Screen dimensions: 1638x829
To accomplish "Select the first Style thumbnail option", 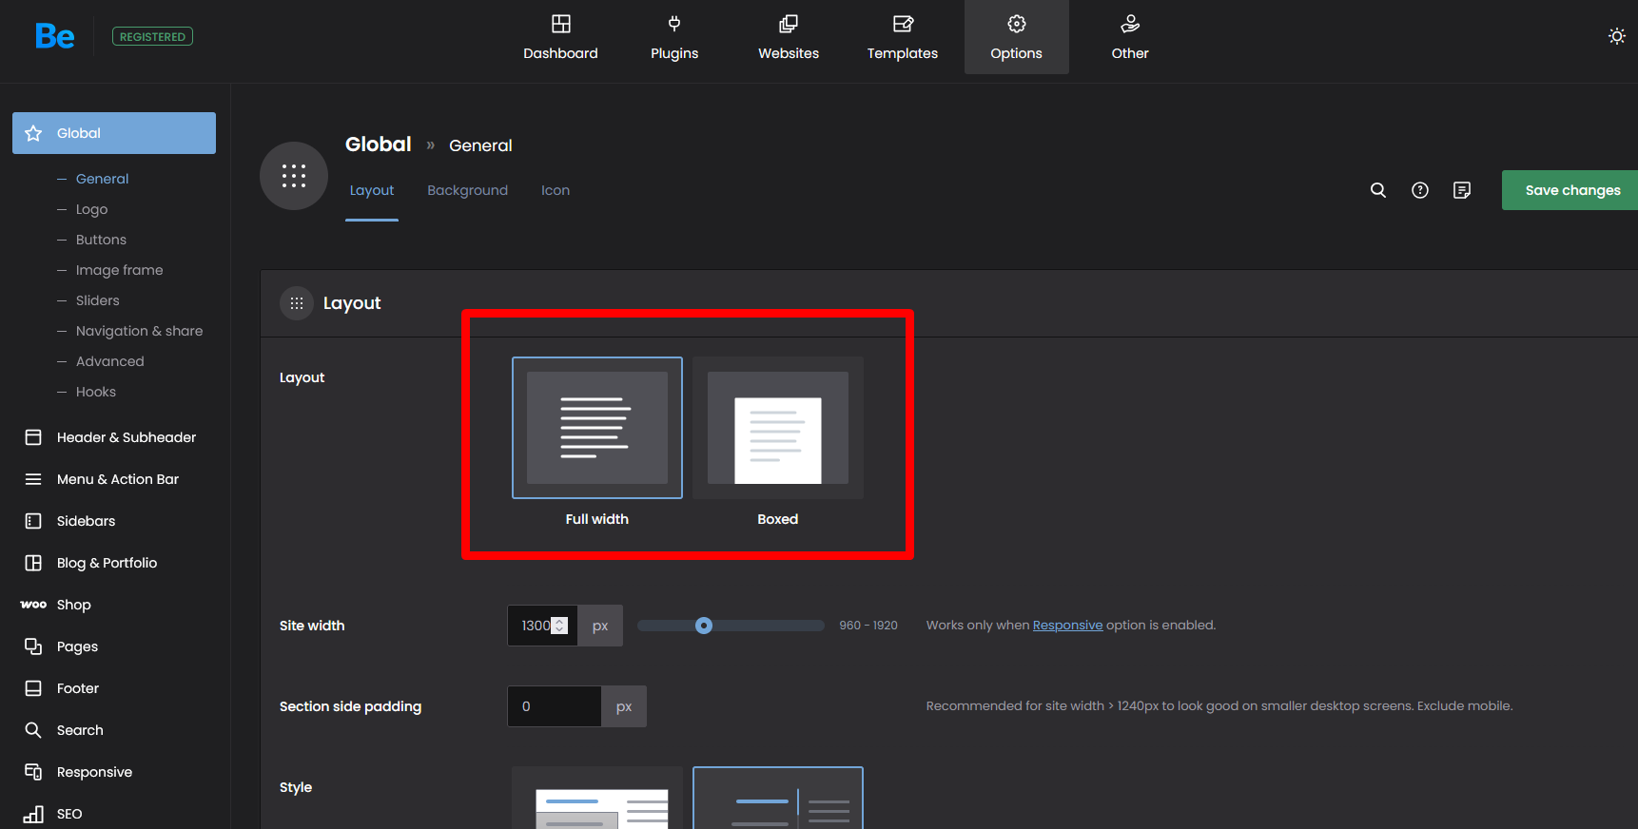I will click(x=597, y=800).
